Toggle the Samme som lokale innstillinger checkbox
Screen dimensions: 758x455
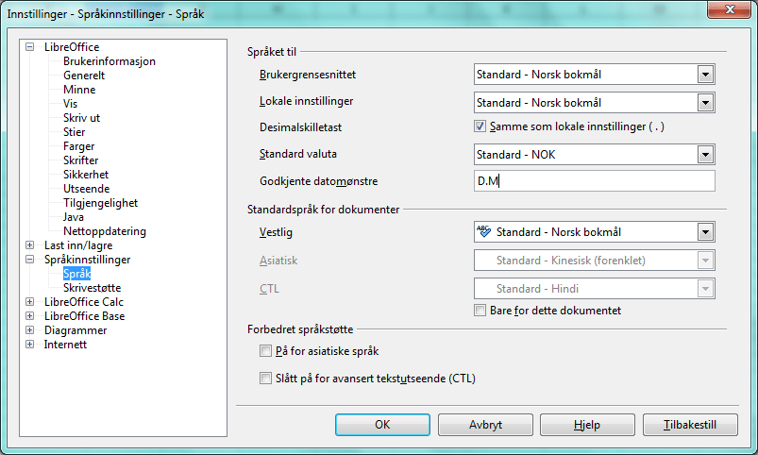[479, 126]
